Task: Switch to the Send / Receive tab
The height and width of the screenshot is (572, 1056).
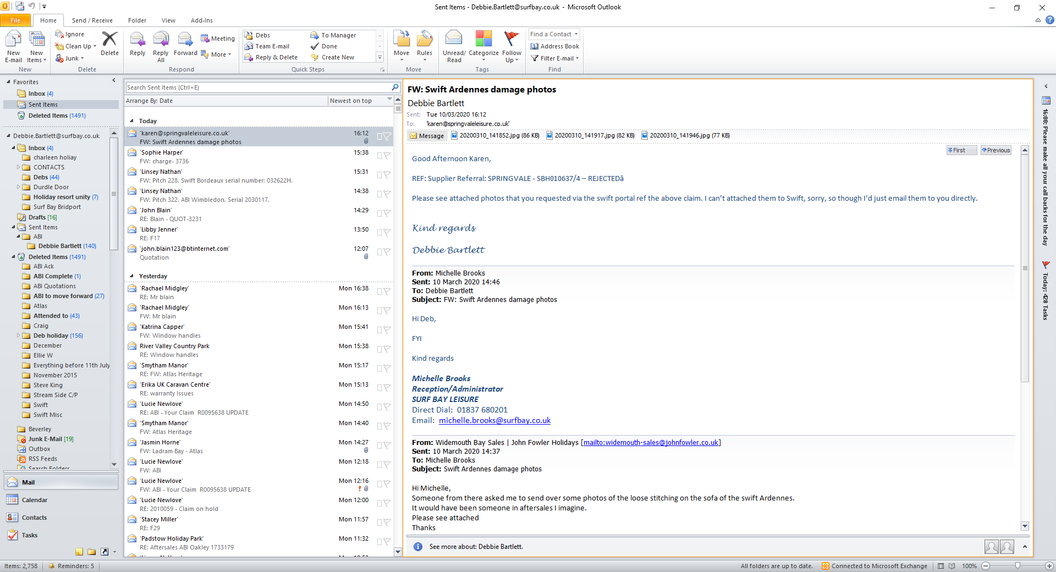Action: (92, 20)
